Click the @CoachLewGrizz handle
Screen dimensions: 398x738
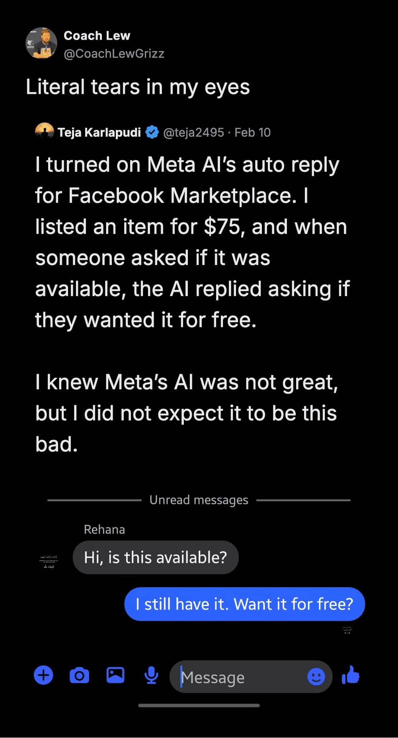click(113, 53)
